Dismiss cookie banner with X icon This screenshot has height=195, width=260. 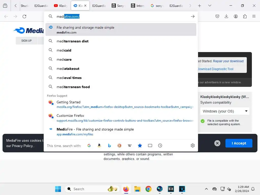coord(217,143)
